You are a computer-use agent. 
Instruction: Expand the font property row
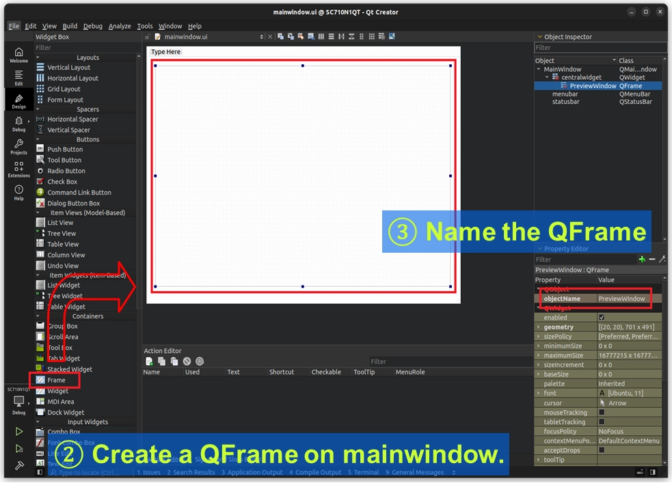(539, 393)
